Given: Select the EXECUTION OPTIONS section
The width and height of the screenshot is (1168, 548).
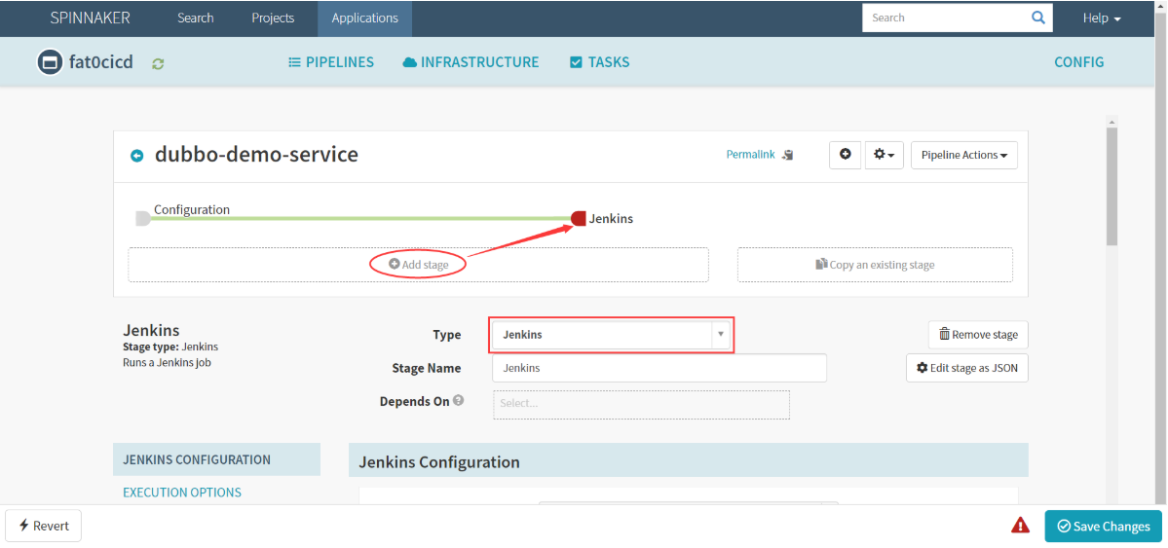Looking at the screenshot, I should point(182,493).
